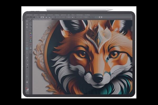Click the scale/transform icon in command bar
The height and width of the screenshot is (105, 158).
click(x=76, y=17)
